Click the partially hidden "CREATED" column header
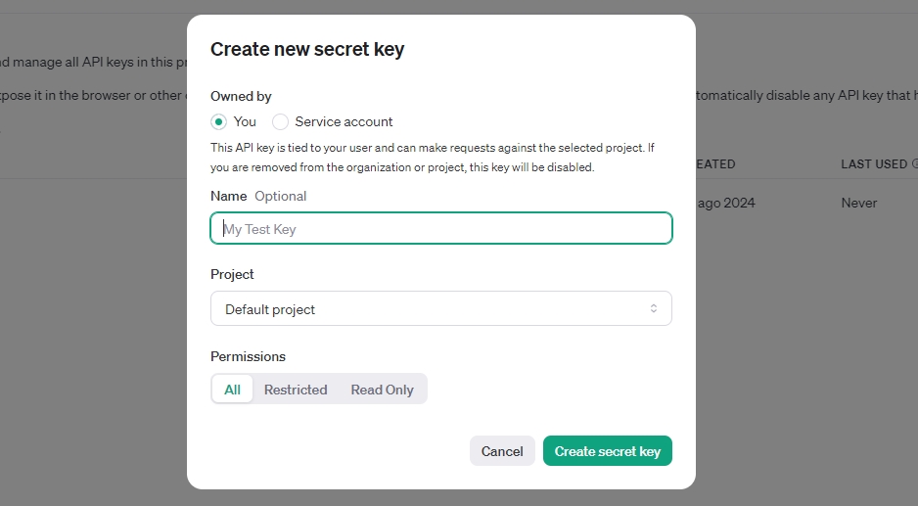The width and height of the screenshot is (918, 506). click(715, 164)
